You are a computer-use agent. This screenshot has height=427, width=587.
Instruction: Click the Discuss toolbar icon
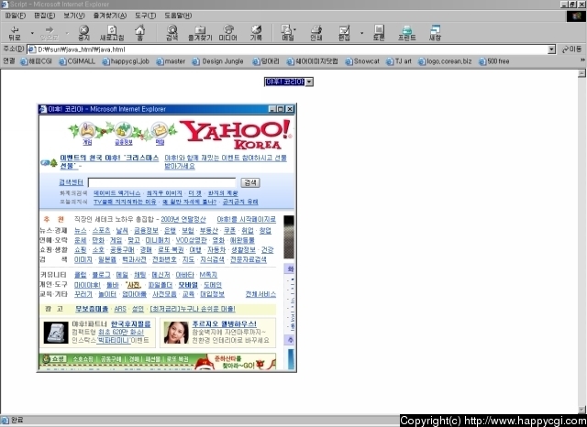coord(379,33)
